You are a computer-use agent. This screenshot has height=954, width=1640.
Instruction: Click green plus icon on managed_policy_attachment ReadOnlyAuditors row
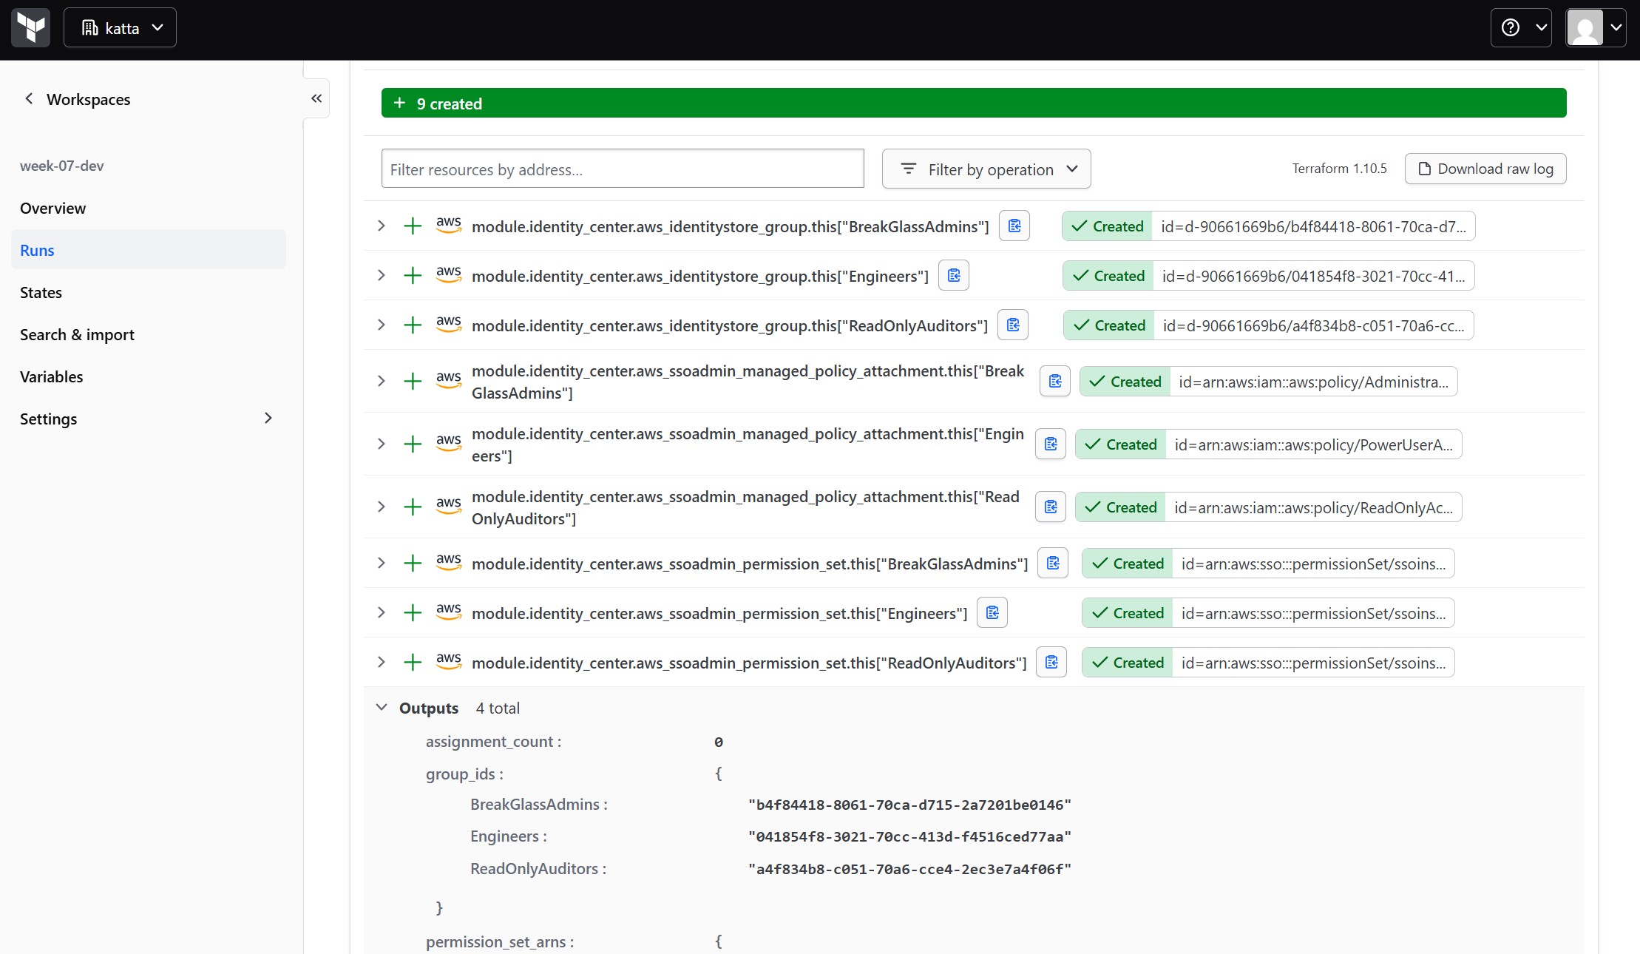[x=413, y=507]
